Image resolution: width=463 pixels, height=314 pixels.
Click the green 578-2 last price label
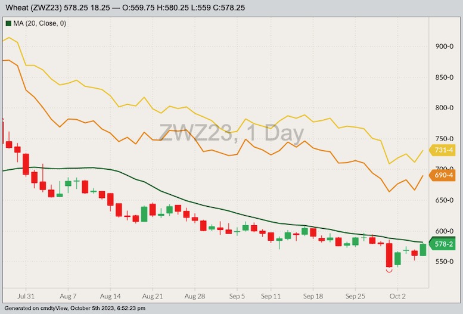coord(443,244)
